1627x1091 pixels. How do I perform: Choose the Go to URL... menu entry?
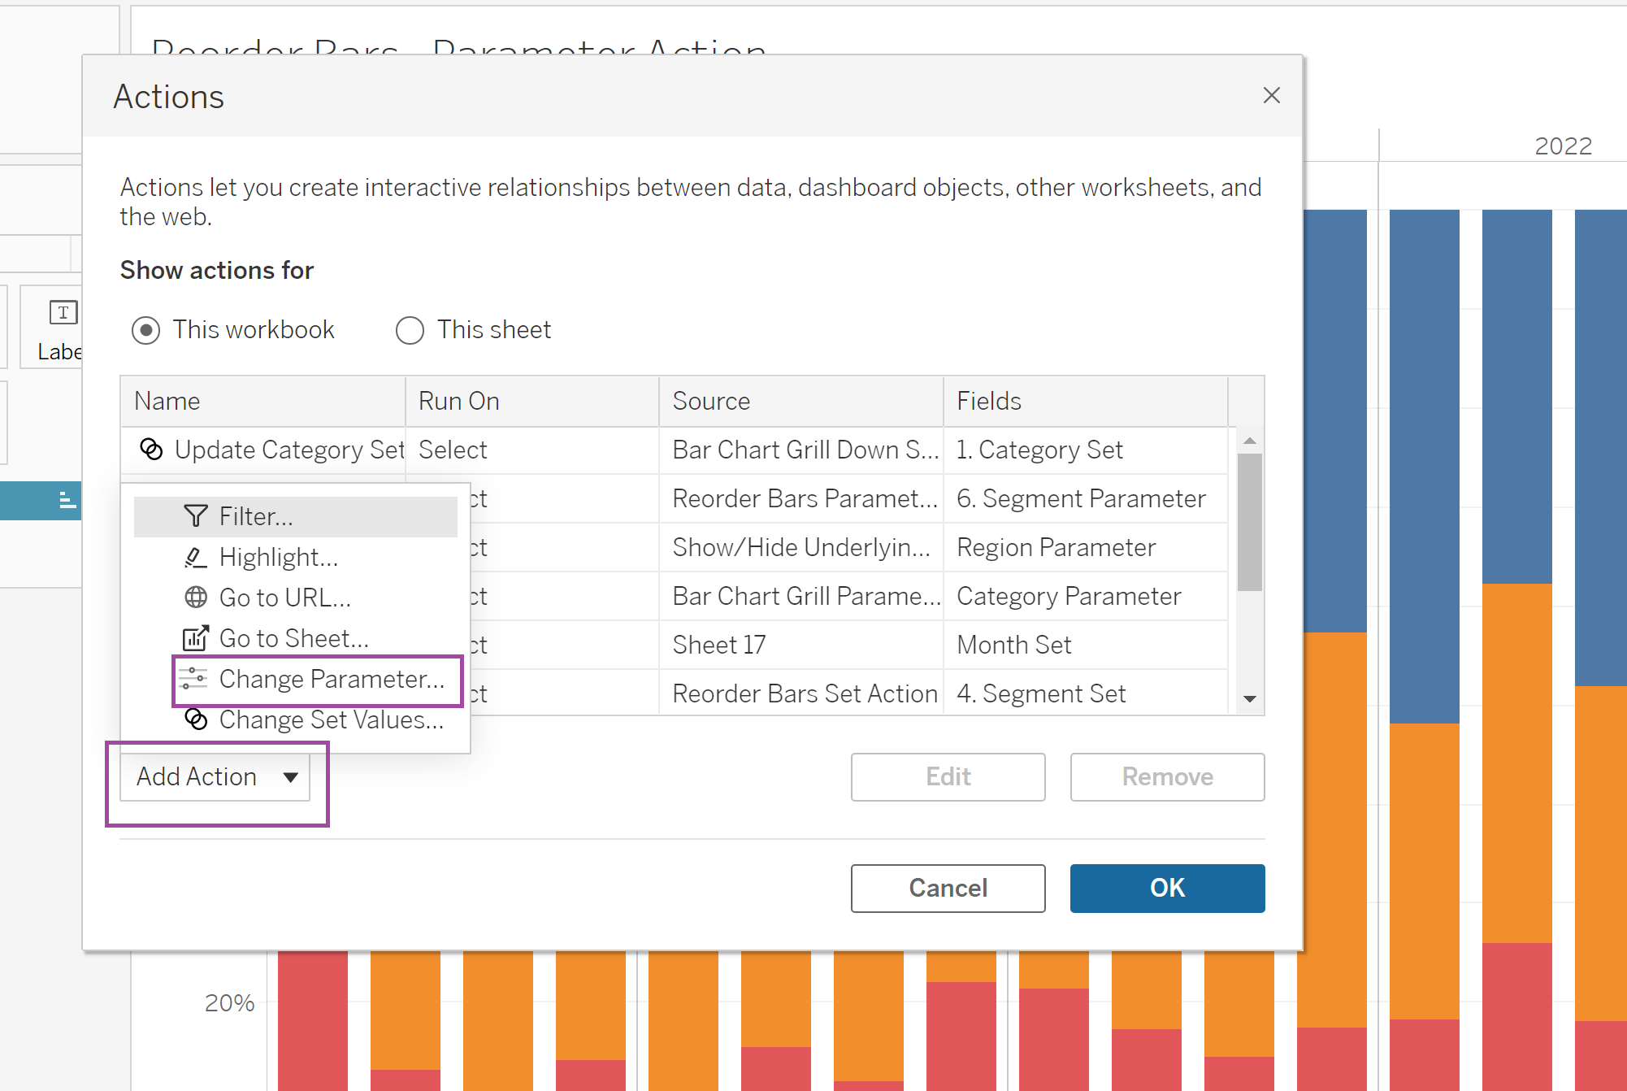284,598
